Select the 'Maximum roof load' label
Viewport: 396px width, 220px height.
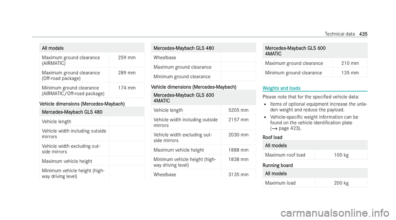(x=285, y=155)
